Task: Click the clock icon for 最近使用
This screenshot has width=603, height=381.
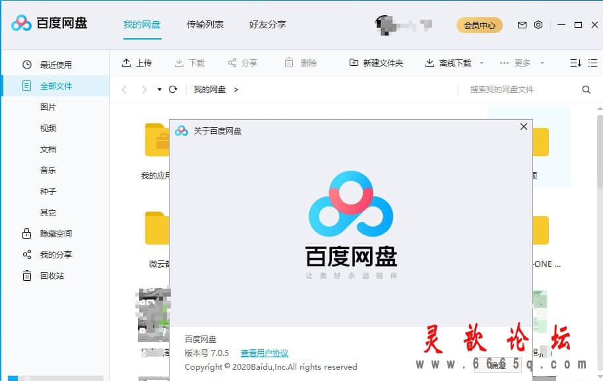Action: (27, 65)
